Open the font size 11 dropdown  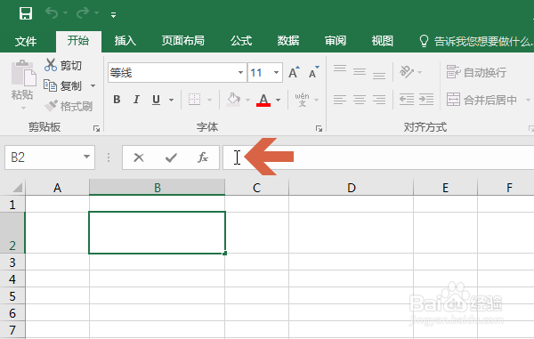[276, 72]
